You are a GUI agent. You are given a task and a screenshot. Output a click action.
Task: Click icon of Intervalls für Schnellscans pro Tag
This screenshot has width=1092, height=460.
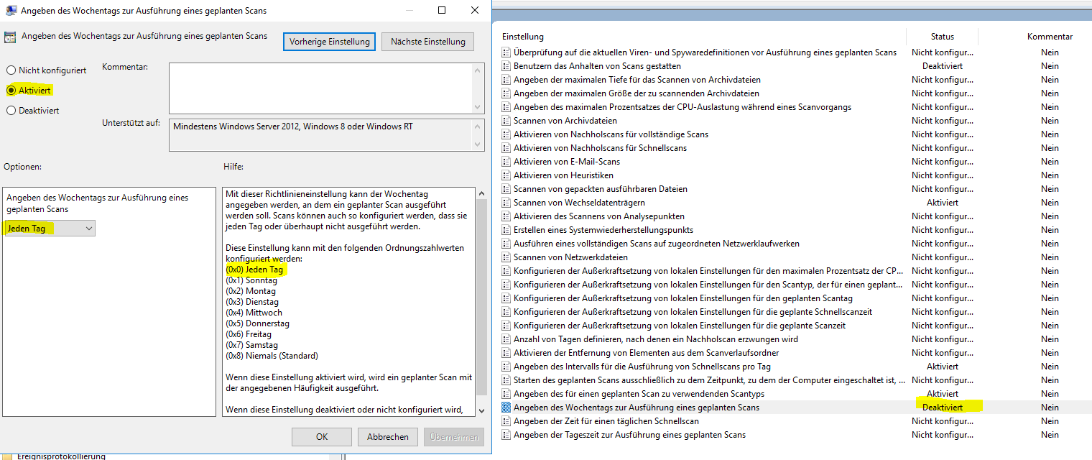click(506, 367)
